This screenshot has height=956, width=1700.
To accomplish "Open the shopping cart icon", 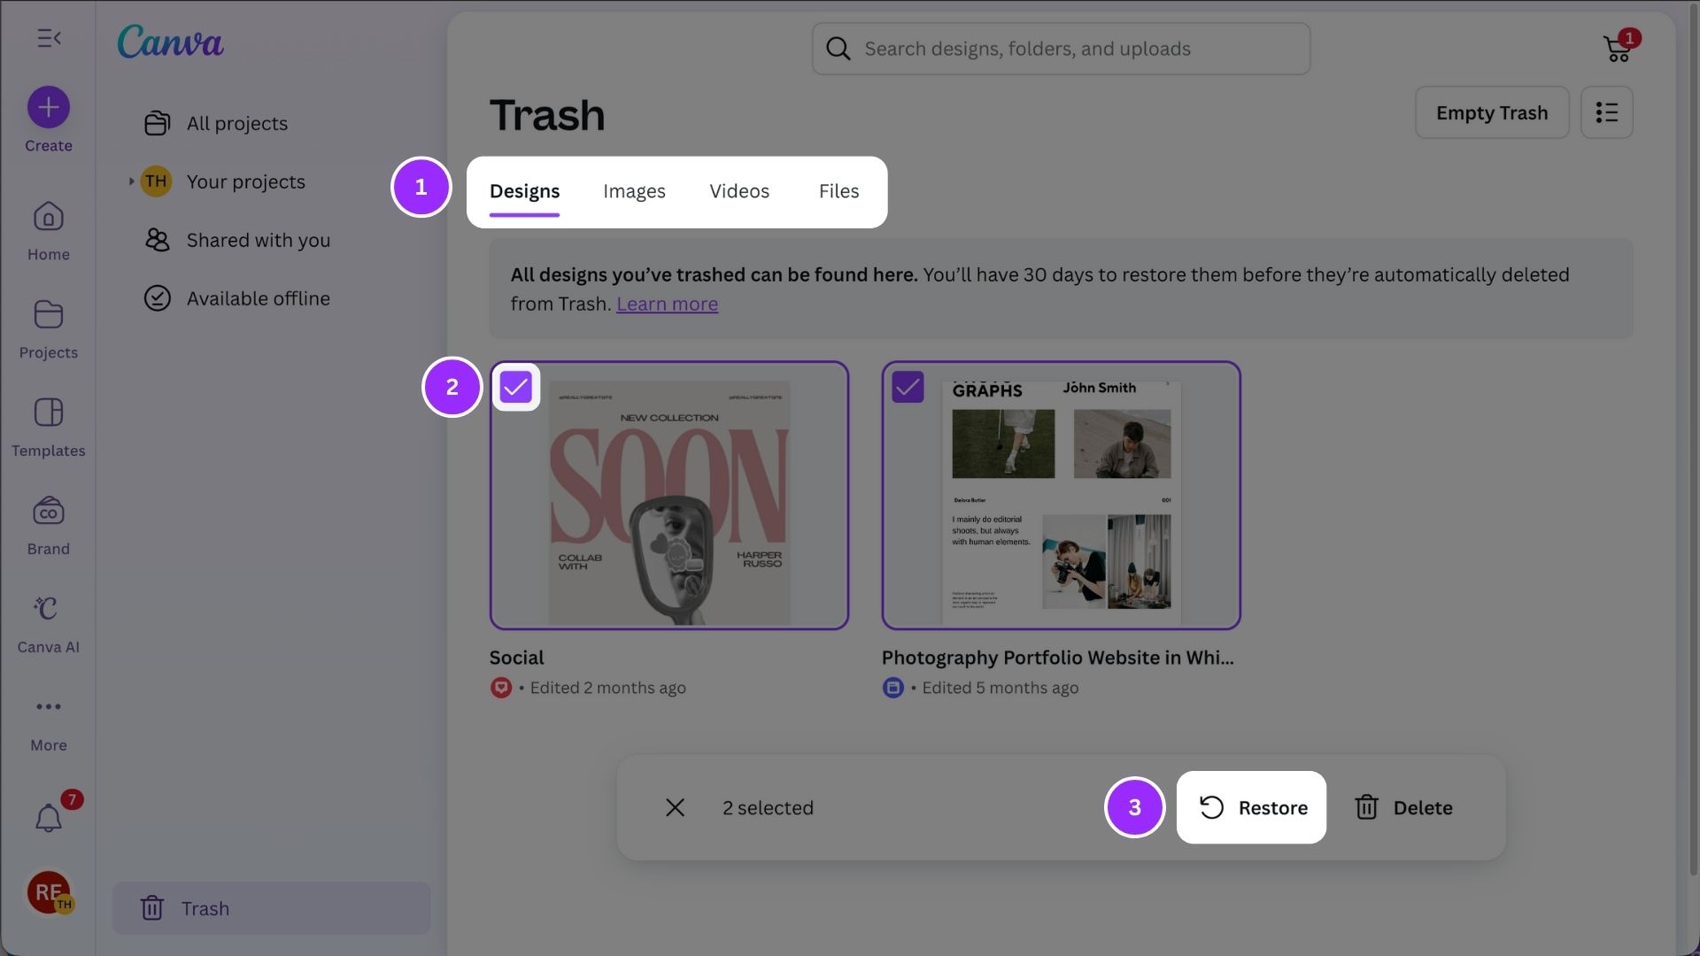I will (x=1618, y=50).
